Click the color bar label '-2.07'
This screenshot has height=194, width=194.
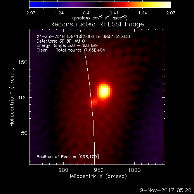point(29,13)
